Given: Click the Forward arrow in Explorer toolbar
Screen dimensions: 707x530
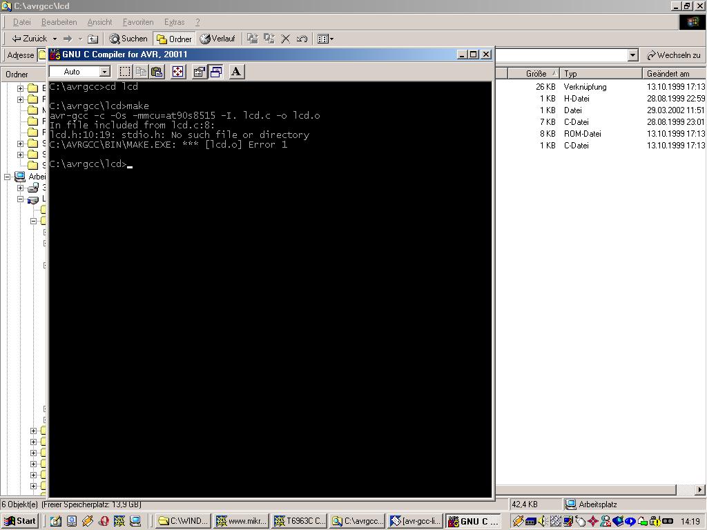Looking at the screenshot, I should [68, 39].
